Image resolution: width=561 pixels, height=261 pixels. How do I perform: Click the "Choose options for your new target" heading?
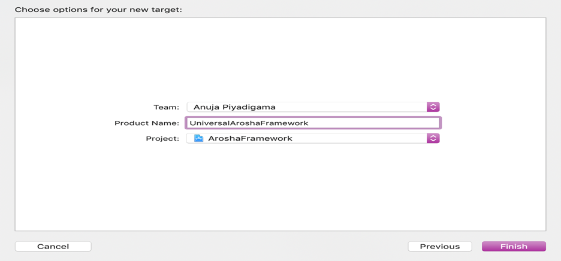point(98,10)
